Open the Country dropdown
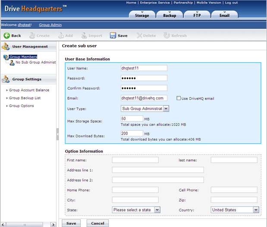267x227 pixels. click(x=235, y=210)
